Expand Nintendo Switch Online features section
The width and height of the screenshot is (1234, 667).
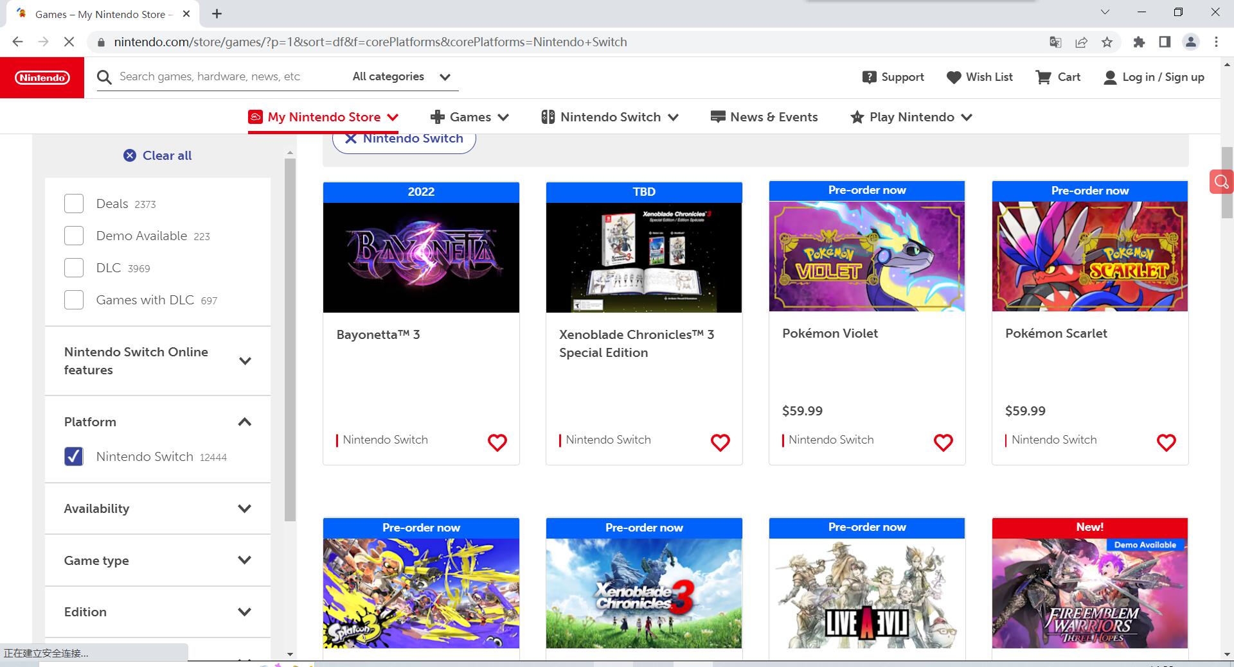point(244,361)
